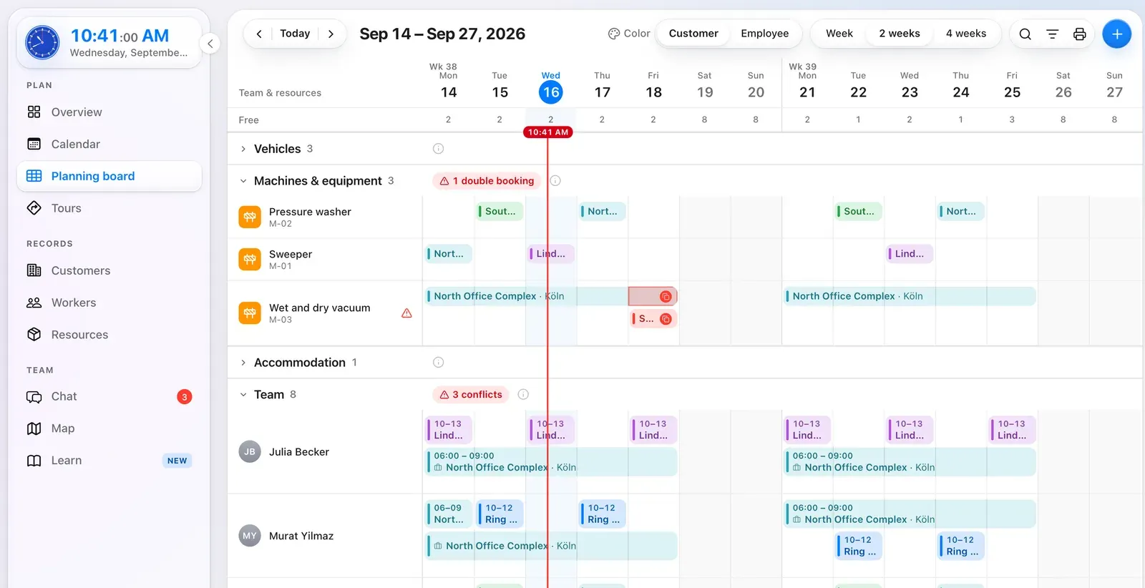Click the info icon beside the 3 conflicts badge

523,394
